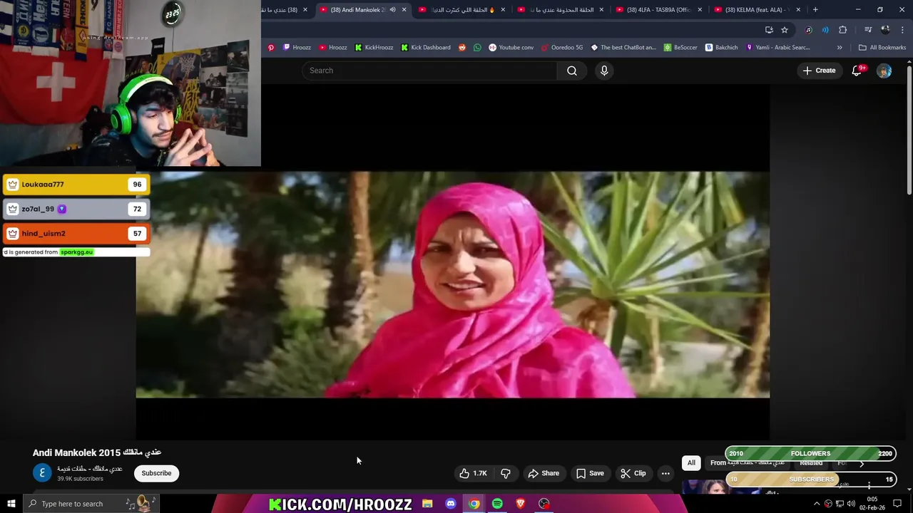Select the Related filter chip
913x513 pixels.
[x=811, y=462]
